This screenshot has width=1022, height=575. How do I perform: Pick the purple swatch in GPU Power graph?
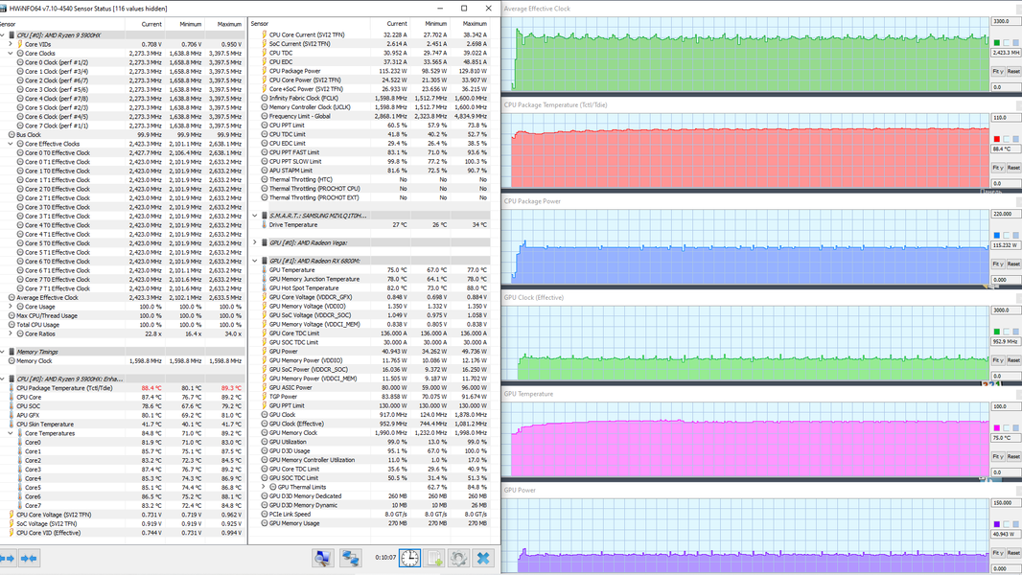coord(996,524)
